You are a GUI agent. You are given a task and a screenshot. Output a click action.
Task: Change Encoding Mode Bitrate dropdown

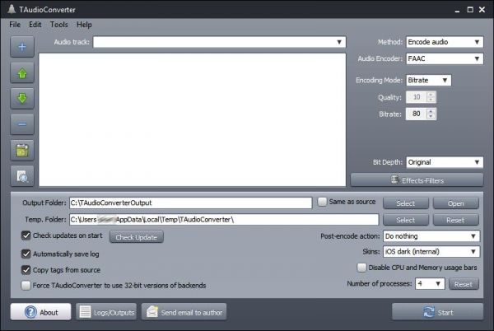tap(428, 81)
